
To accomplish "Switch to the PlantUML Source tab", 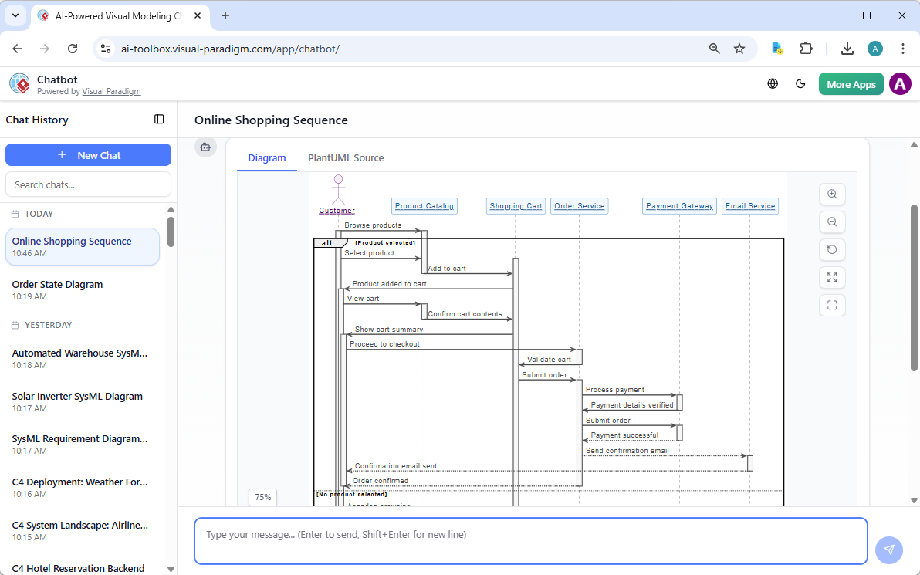I will (x=346, y=157).
